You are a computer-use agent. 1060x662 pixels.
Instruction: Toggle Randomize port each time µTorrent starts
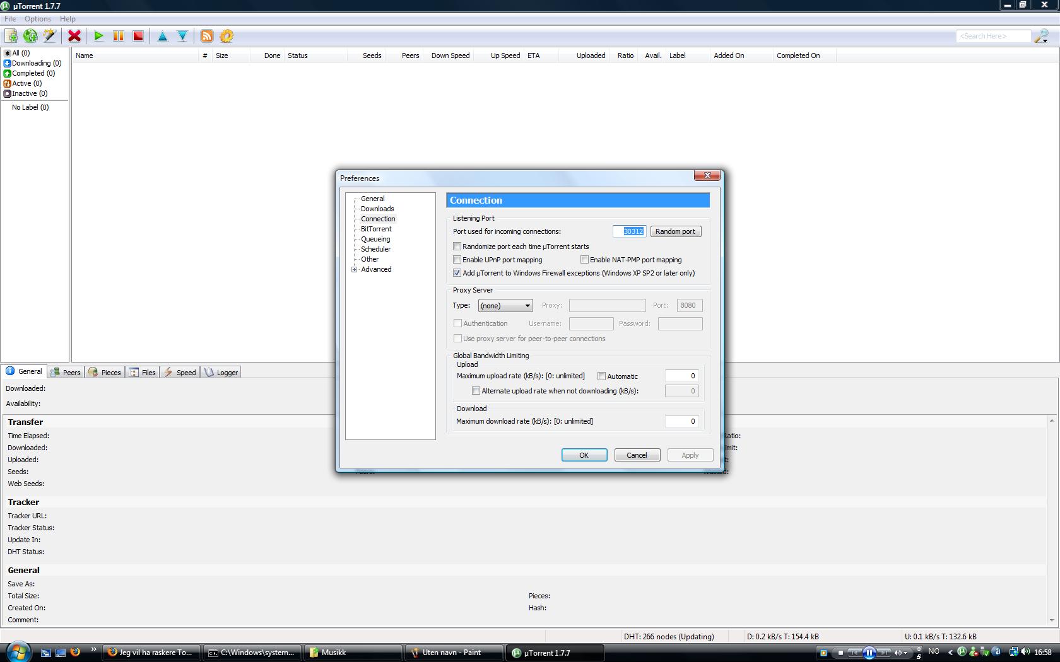point(457,247)
